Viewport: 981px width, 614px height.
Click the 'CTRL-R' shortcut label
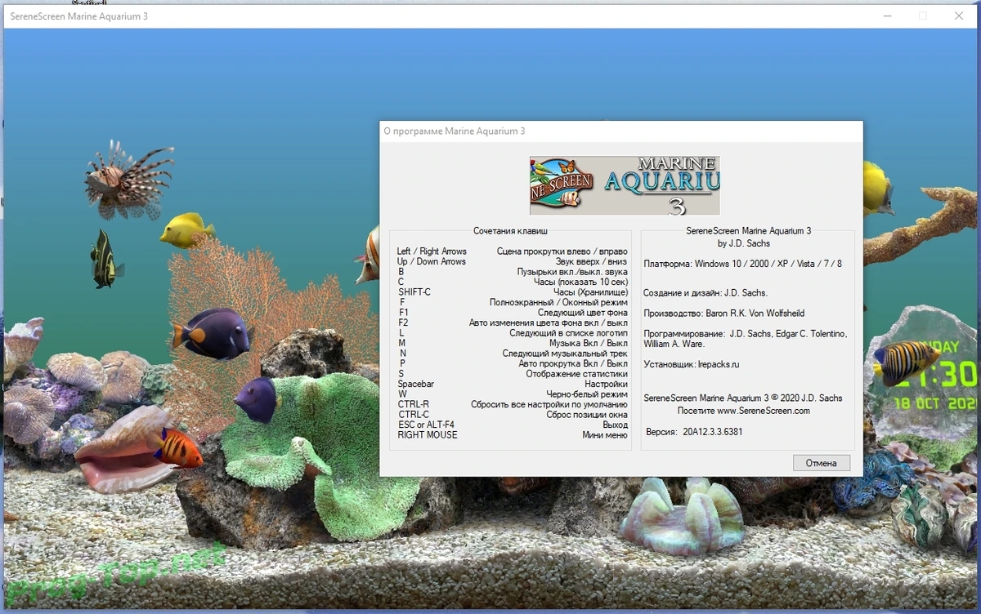pyautogui.click(x=414, y=404)
